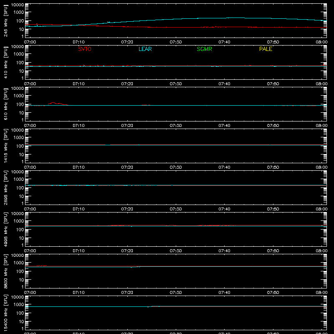Viewport: 334px width, 334px height.
Task: Click the 10 y-axis value in 610 MHz panel
Action: click(x=21, y=113)
